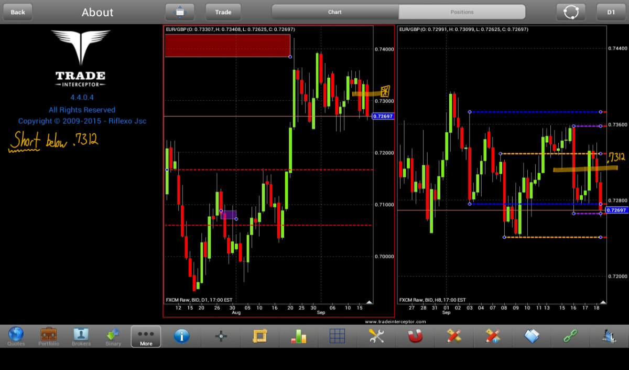The image size is (629, 370).
Task: Click the arrow at right chart corner
Action: [x=603, y=302]
